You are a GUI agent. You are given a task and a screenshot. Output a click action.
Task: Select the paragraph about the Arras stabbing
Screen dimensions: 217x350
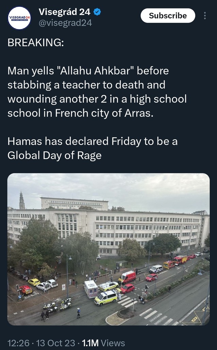coord(97,92)
